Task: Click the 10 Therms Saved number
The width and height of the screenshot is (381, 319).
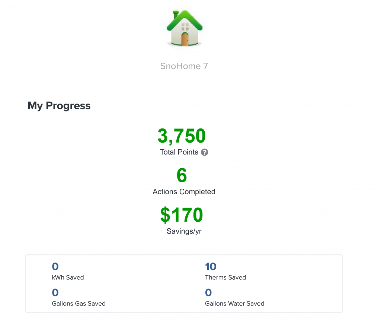Action: (211, 267)
